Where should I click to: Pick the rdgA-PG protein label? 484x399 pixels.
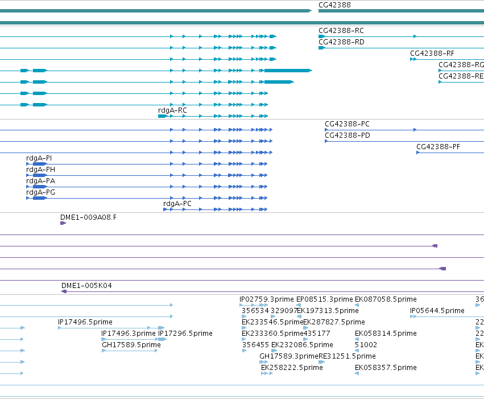pyautogui.click(x=41, y=192)
